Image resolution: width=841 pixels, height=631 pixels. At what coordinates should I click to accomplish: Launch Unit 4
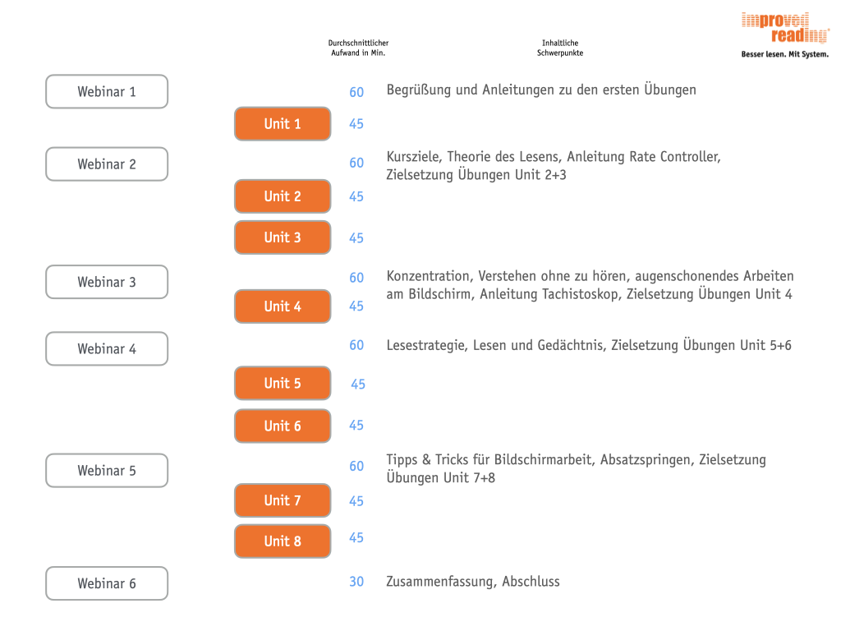coord(283,306)
